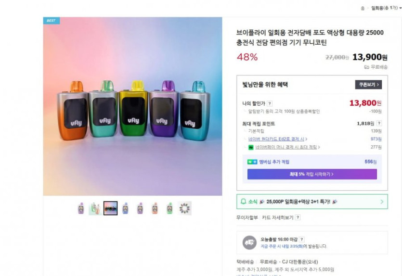Click help icon beside 나의 할인가
Viewport: 402px width, 276px height.
[x=270, y=103]
